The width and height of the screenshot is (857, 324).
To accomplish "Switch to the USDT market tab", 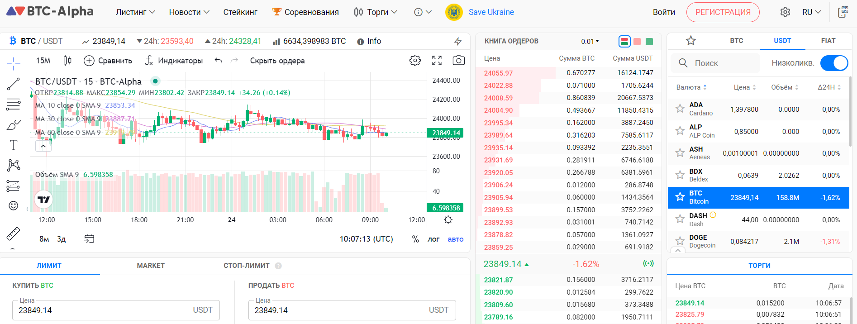I will point(782,41).
